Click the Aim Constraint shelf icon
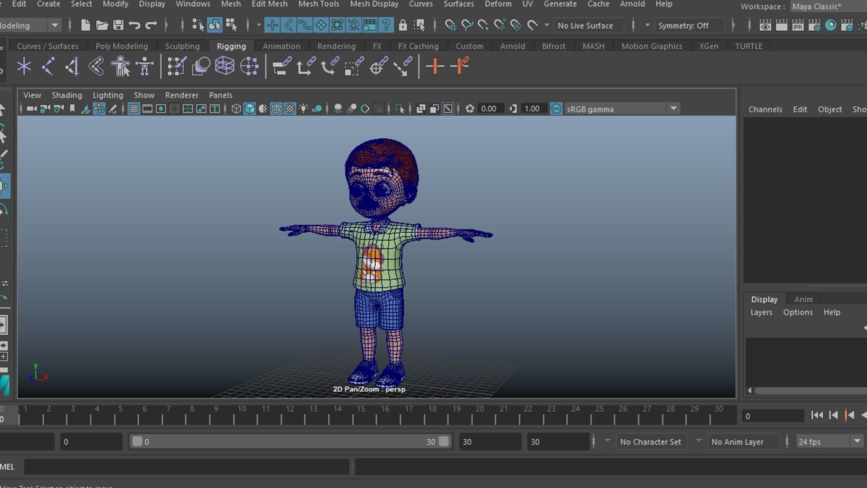The image size is (867, 488). tap(378, 66)
